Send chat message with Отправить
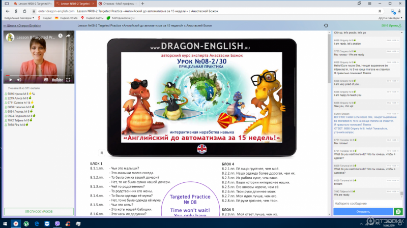 coord(363,212)
